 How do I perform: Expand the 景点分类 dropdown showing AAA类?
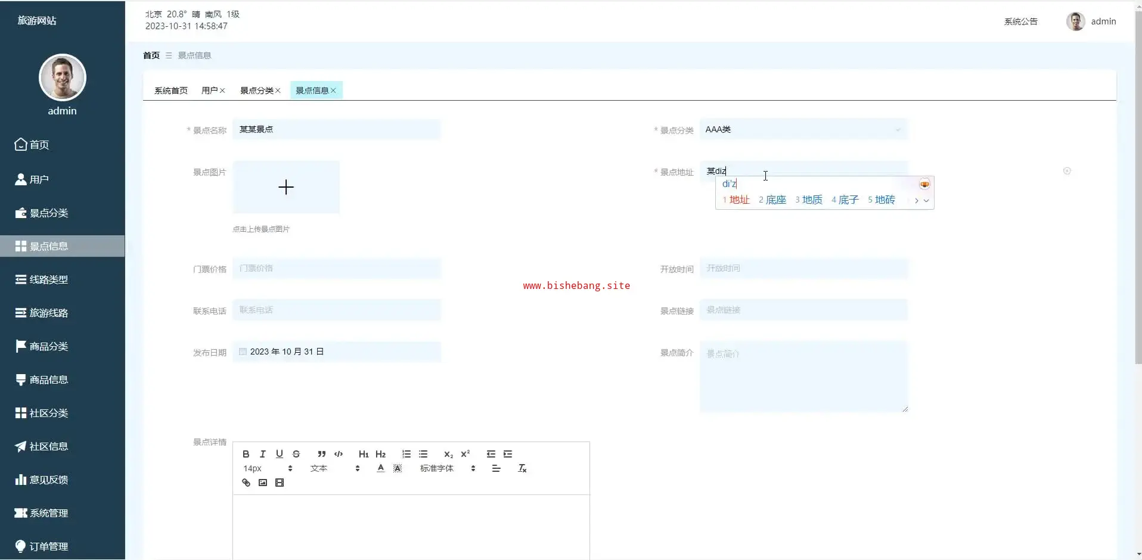tap(803, 129)
